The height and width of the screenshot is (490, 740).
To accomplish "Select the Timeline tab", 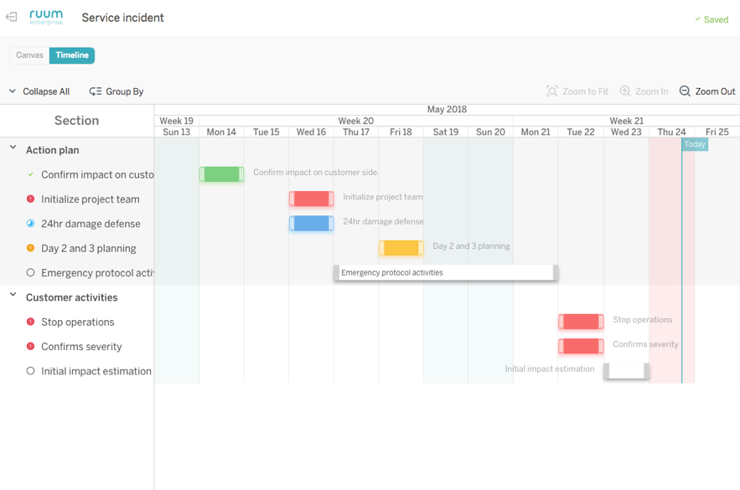I will (71, 55).
